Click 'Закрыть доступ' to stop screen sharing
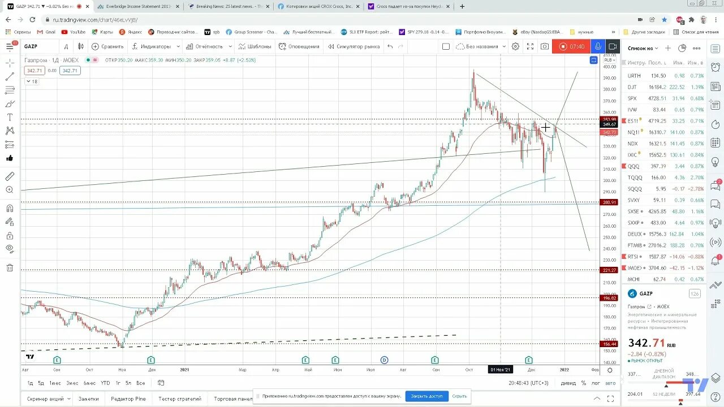 pos(427,396)
